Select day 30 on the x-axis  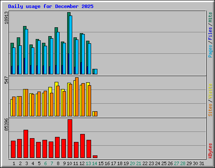coord(195,163)
